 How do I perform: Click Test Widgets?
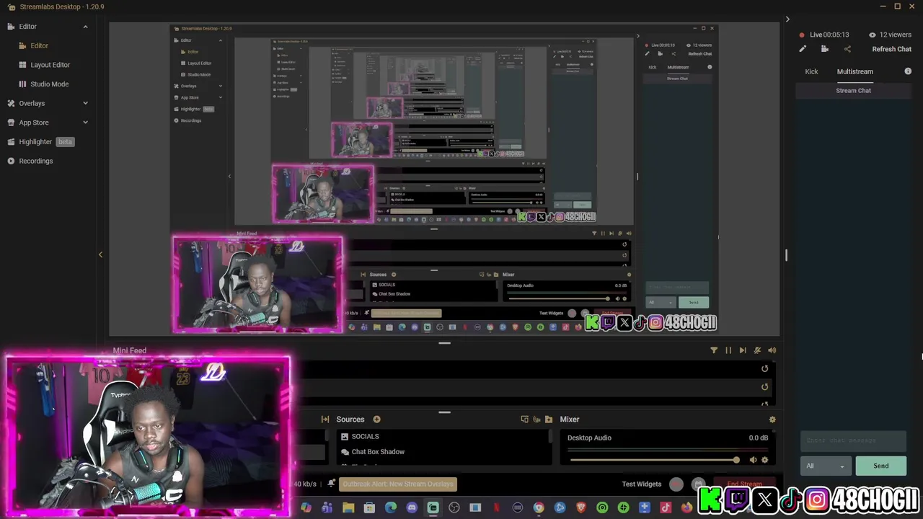tap(642, 484)
